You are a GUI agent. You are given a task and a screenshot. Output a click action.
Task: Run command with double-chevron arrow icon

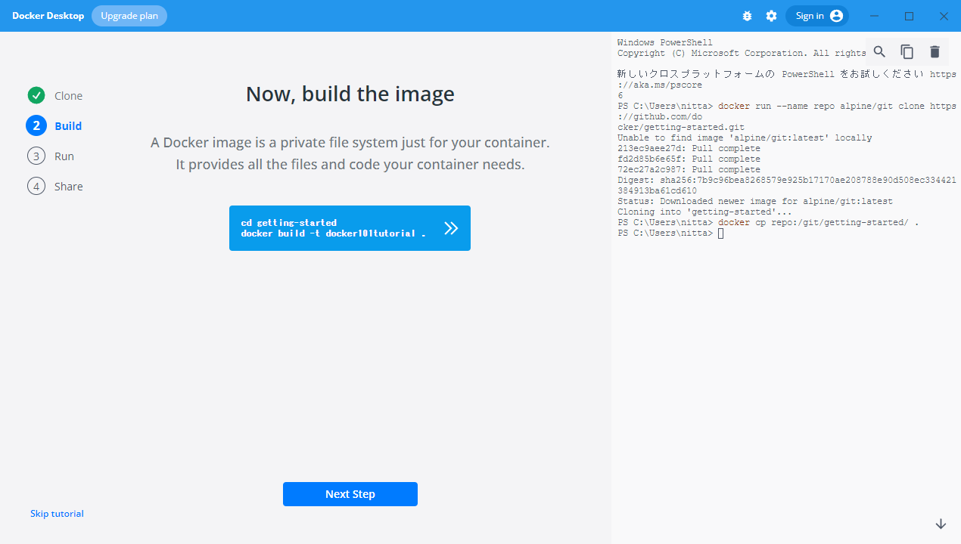(x=451, y=228)
